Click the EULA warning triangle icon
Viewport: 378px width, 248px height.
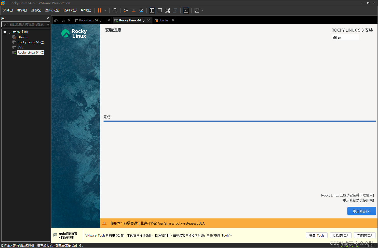click(104, 223)
